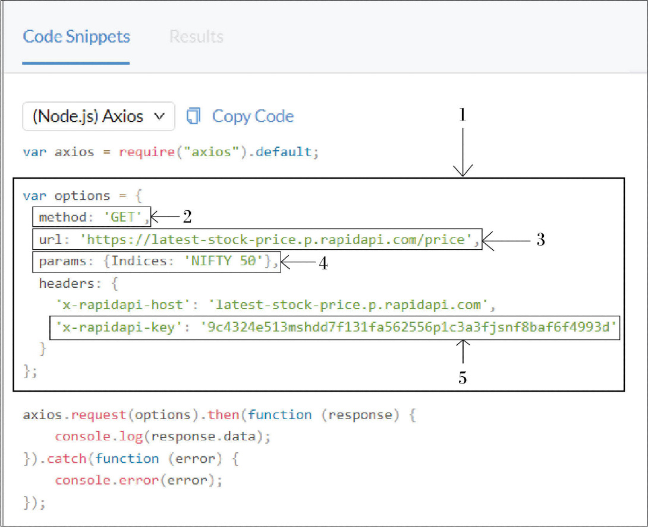Click the console.error(error) line

[138, 481]
